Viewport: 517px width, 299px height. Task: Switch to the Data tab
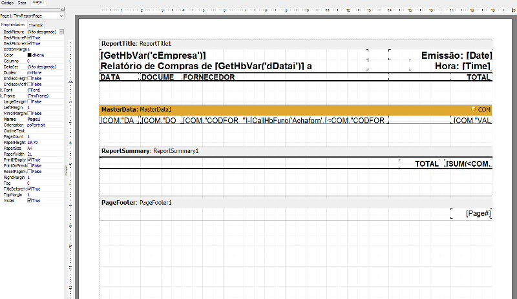pos(23,3)
